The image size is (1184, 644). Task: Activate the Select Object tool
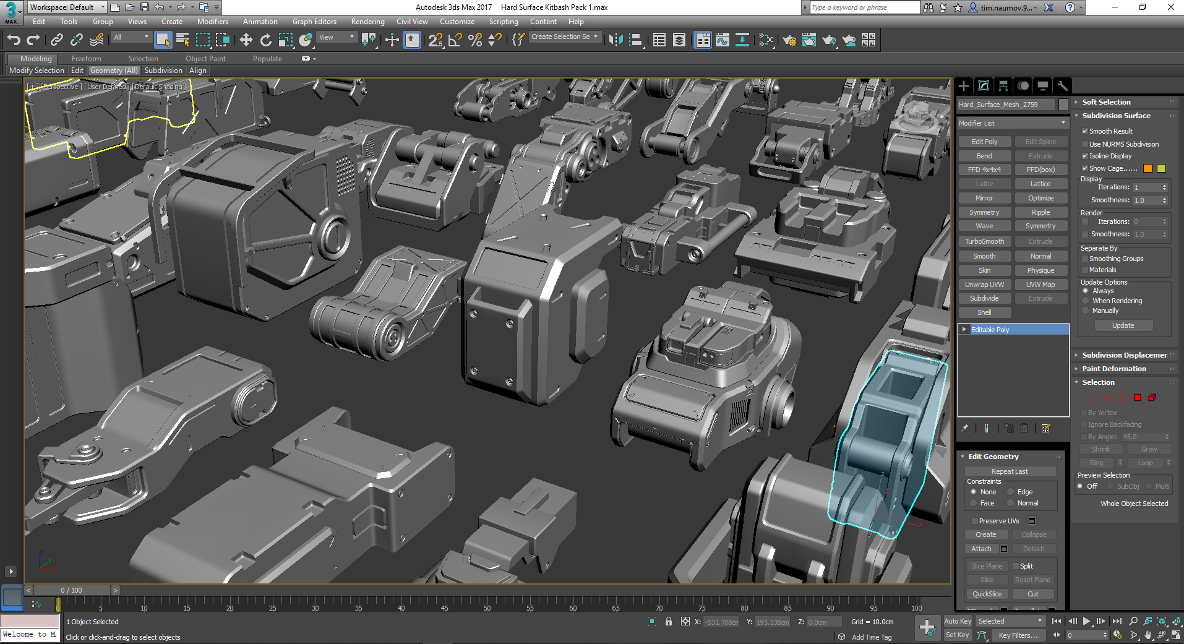[163, 40]
